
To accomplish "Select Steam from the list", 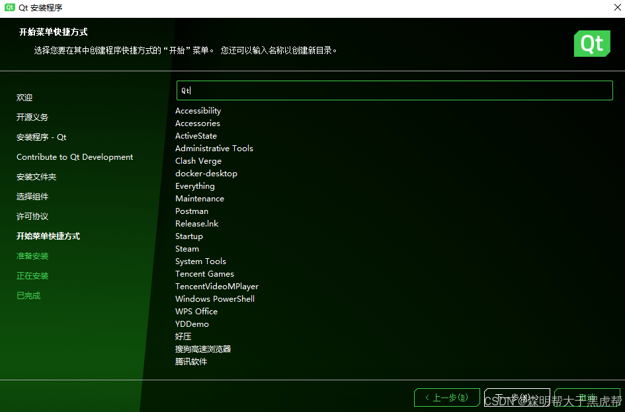I will point(187,249).
